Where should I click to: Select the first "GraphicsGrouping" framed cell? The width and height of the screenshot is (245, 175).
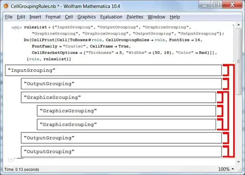118,97
